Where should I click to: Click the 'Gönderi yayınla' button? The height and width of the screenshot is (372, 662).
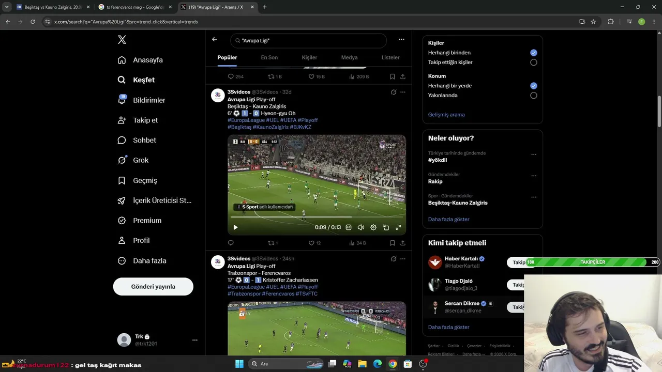click(153, 287)
